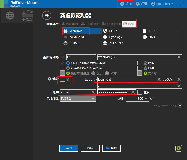Choose Synology service
187x160 pixels.
pos(113,37)
